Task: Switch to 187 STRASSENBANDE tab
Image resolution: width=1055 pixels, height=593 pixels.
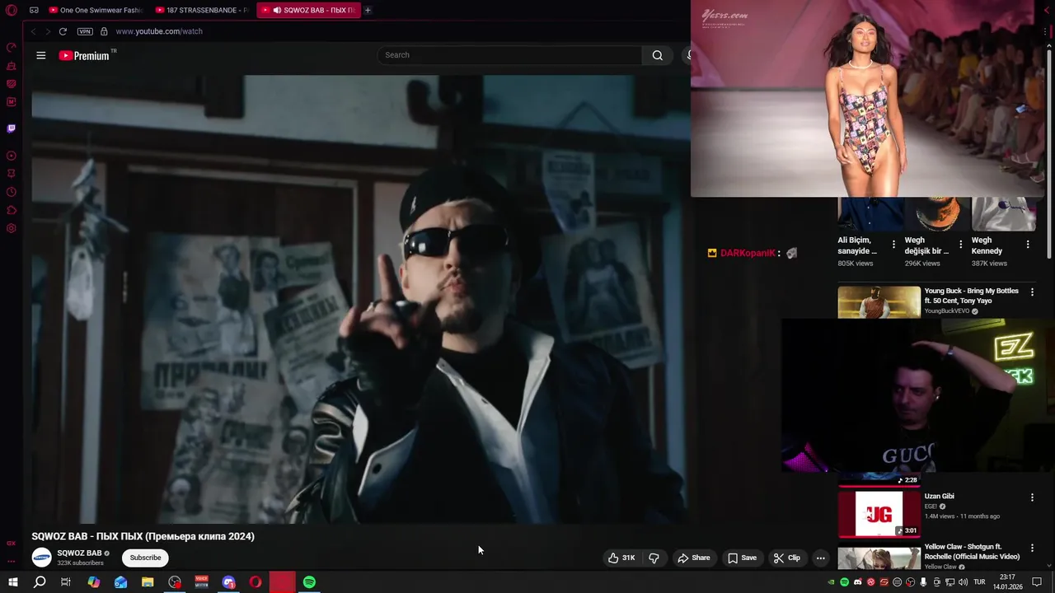Action: [x=202, y=11]
